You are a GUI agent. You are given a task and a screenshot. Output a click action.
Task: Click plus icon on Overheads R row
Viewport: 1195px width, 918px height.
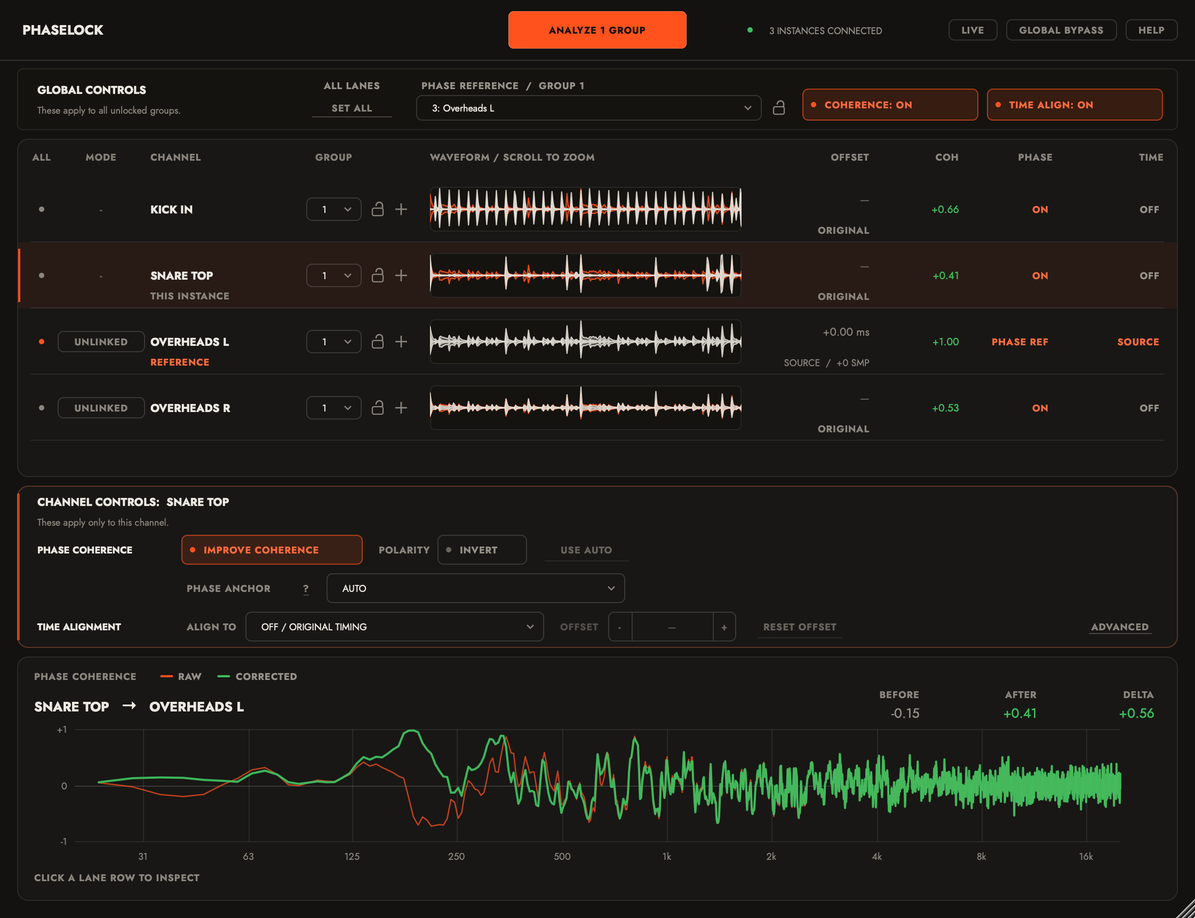tap(401, 408)
